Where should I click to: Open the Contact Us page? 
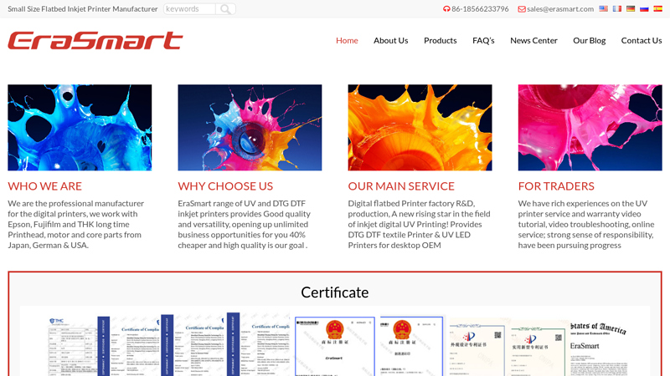click(x=642, y=40)
